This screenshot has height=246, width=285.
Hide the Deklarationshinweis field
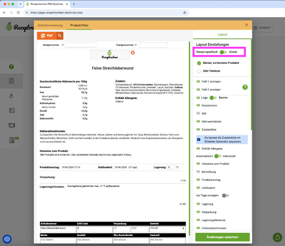198,228
